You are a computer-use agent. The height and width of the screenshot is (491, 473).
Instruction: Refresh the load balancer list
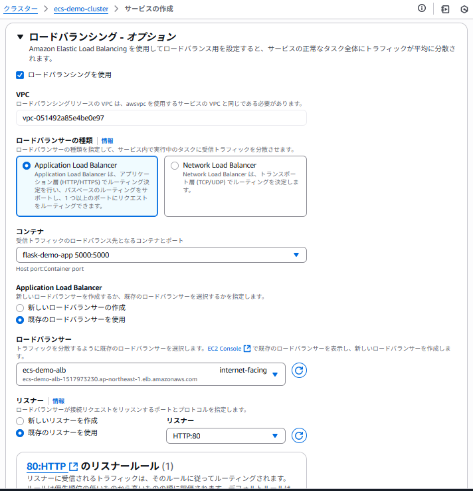click(x=299, y=371)
